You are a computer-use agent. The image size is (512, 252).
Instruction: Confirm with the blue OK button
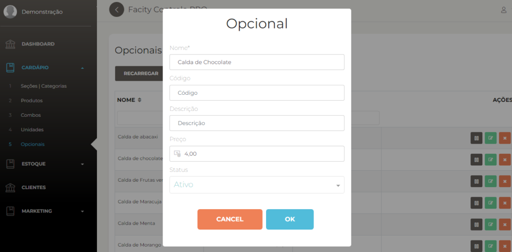290,220
